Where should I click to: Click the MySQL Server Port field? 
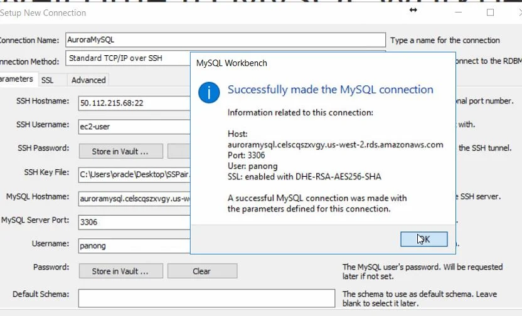click(134, 222)
